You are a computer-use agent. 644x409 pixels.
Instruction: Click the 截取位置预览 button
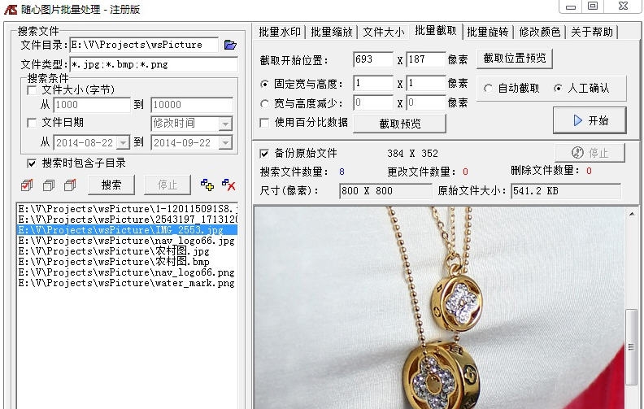point(515,59)
